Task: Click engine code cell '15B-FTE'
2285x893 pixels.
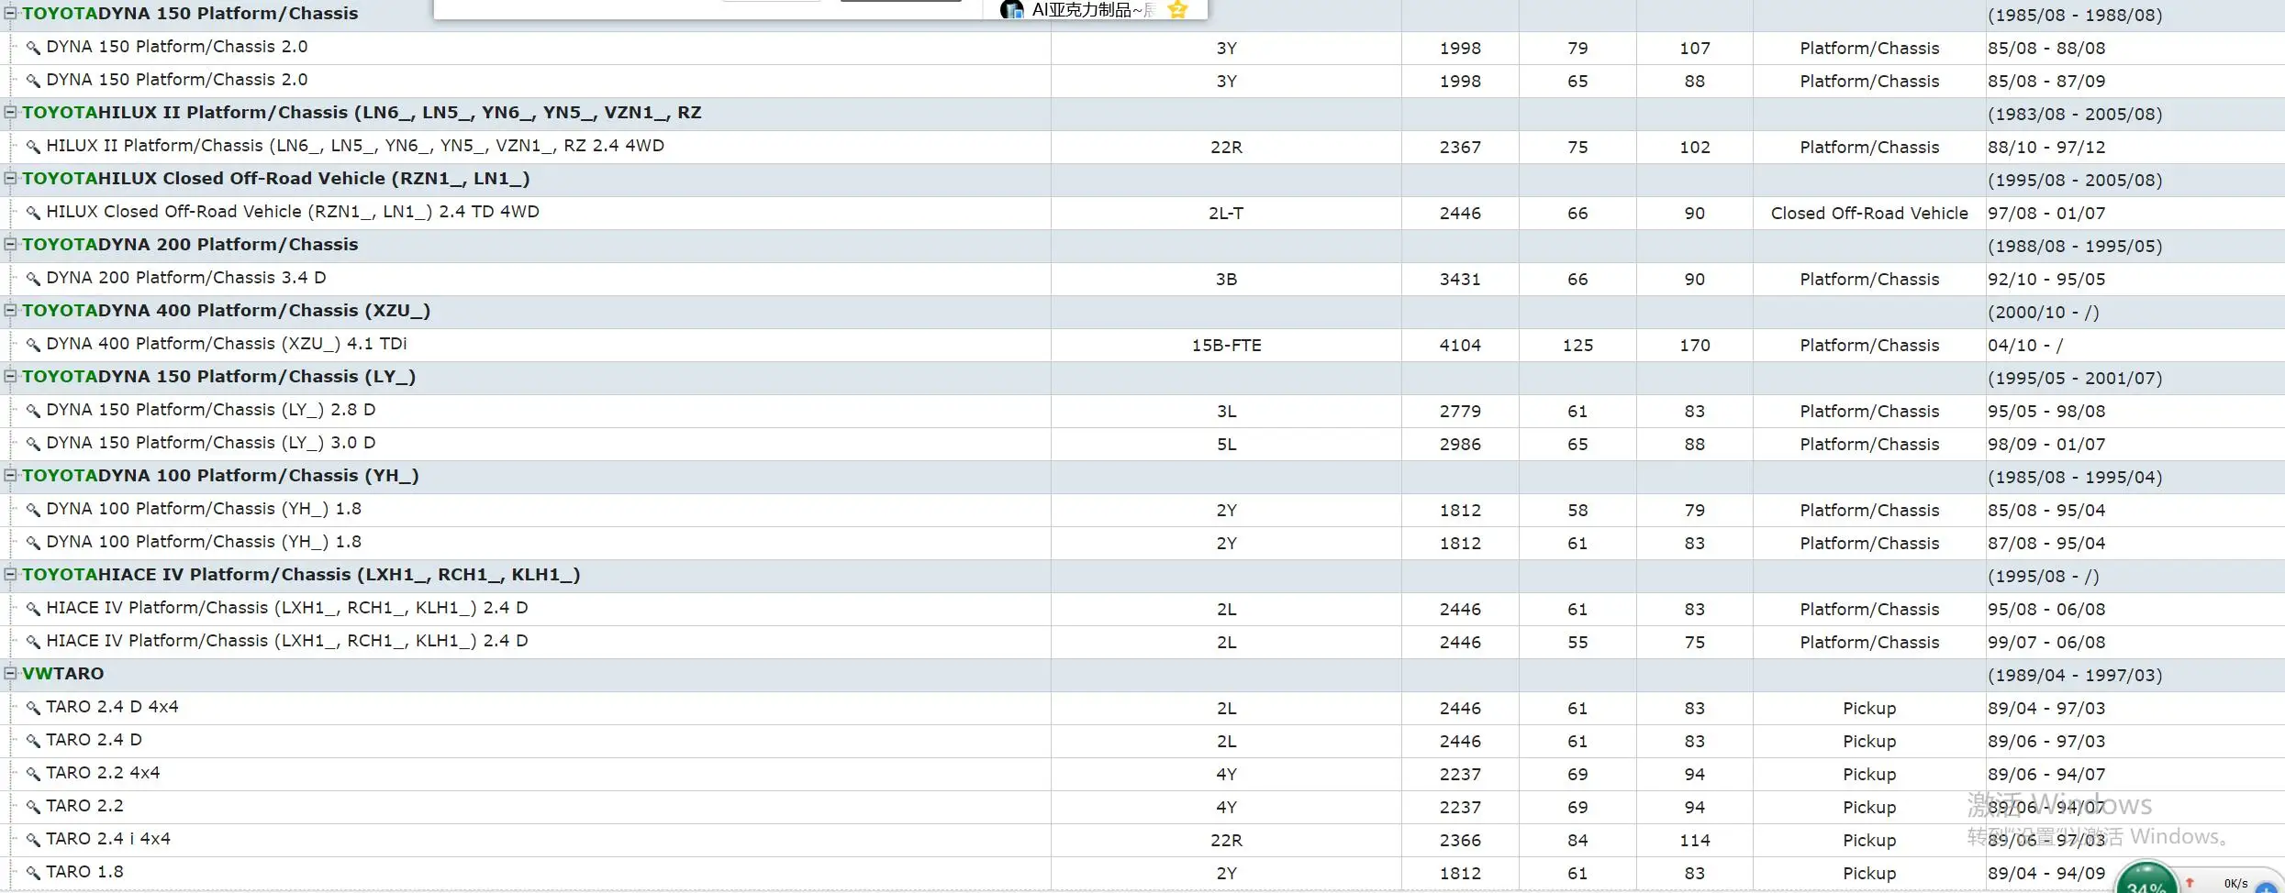Action: (1226, 346)
